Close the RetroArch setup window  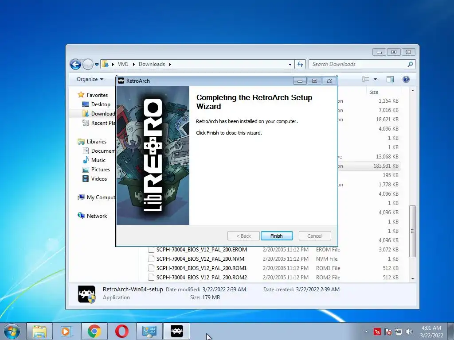329,81
